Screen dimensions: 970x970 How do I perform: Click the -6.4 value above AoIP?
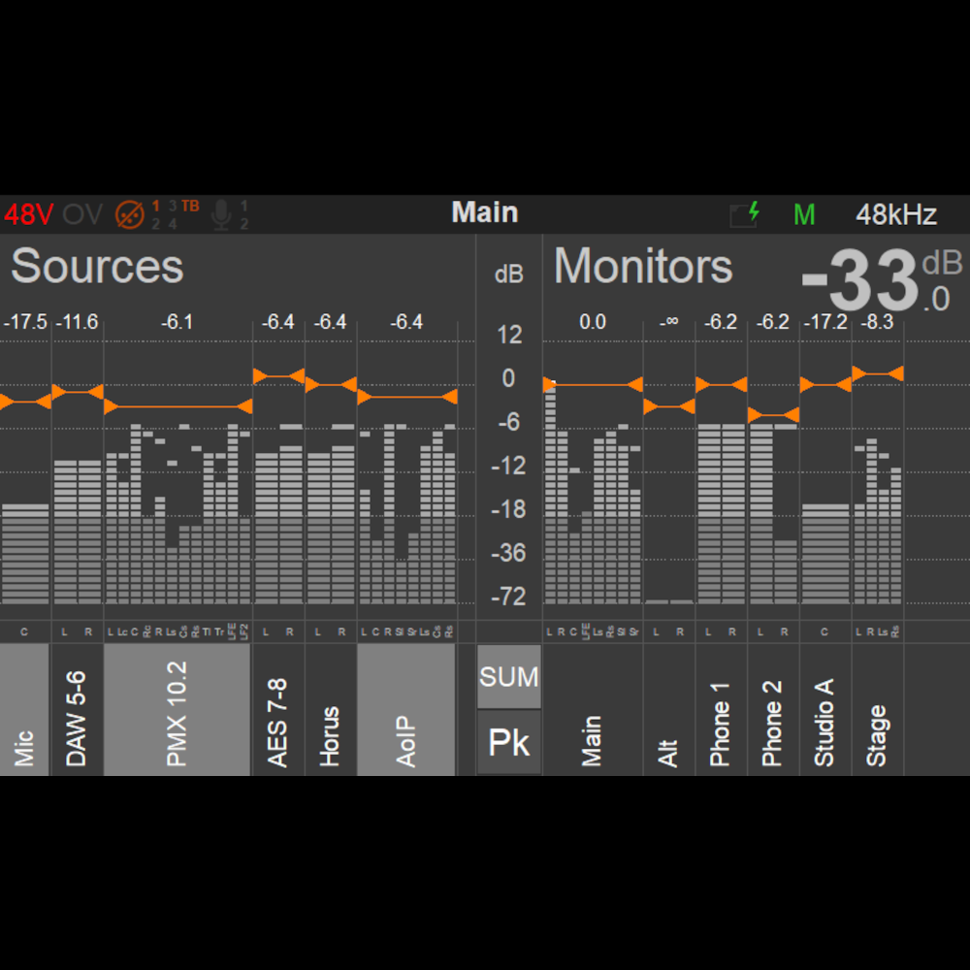pyautogui.click(x=406, y=322)
